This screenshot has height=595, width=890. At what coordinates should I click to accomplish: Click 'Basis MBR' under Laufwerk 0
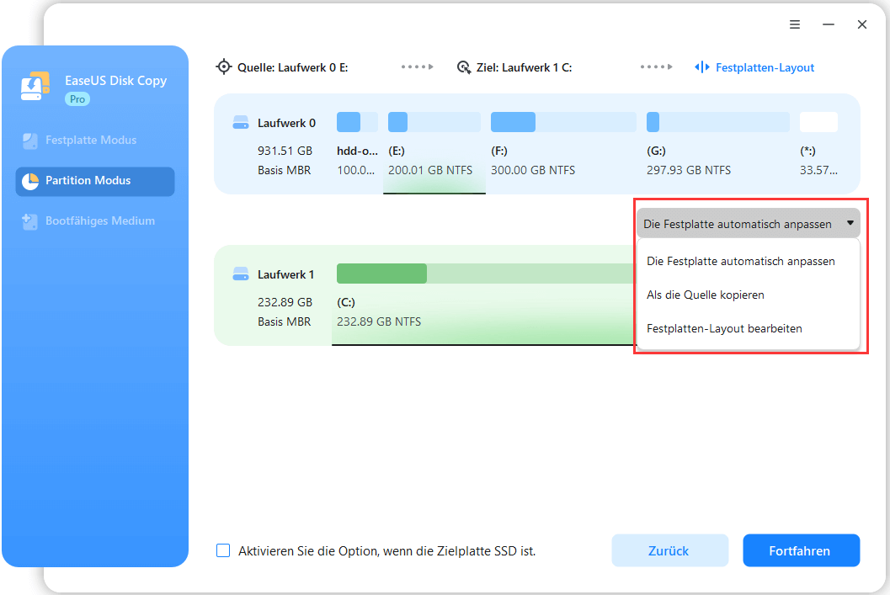click(x=285, y=170)
